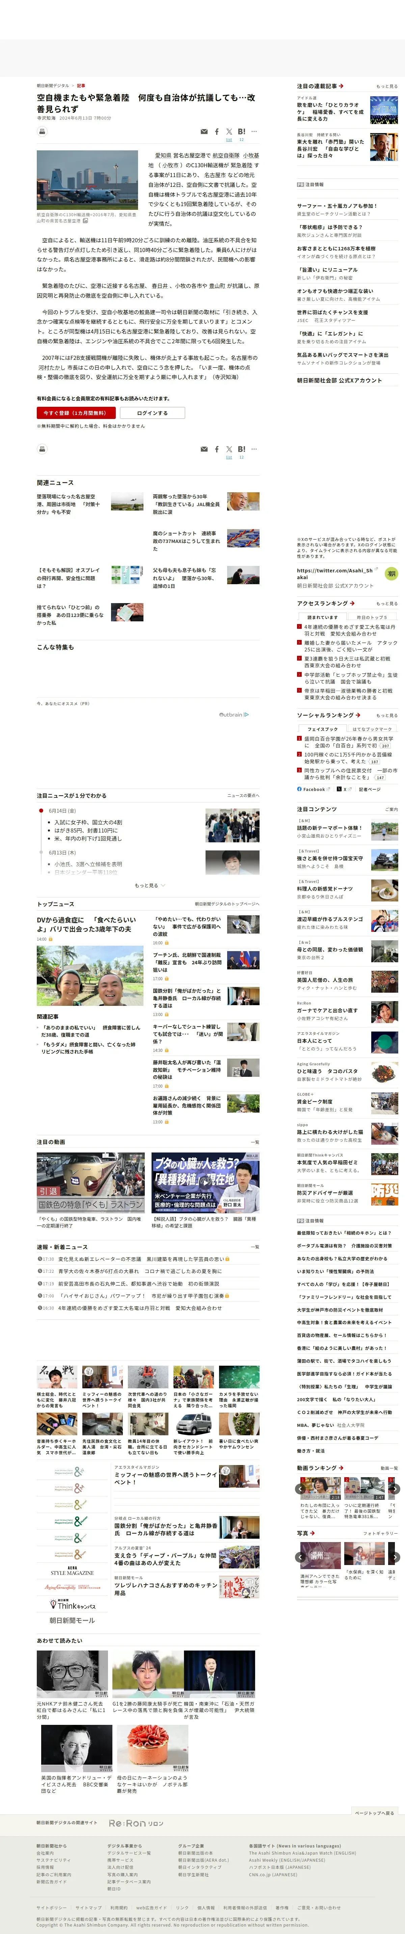Image resolution: width=405 pixels, height=1934 pixels.
Task: Click 今すぐ登録（1カ月間無料） button
Action: 77,413
